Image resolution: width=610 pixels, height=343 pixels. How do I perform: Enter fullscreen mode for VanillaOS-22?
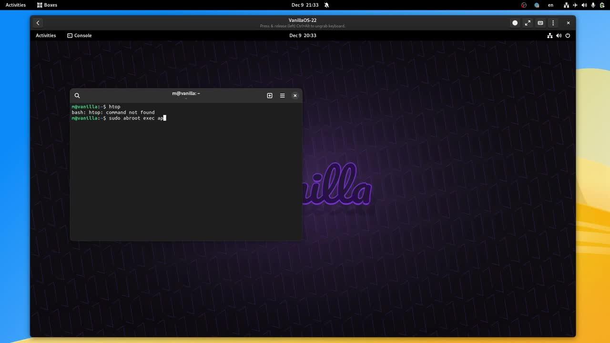(x=528, y=22)
